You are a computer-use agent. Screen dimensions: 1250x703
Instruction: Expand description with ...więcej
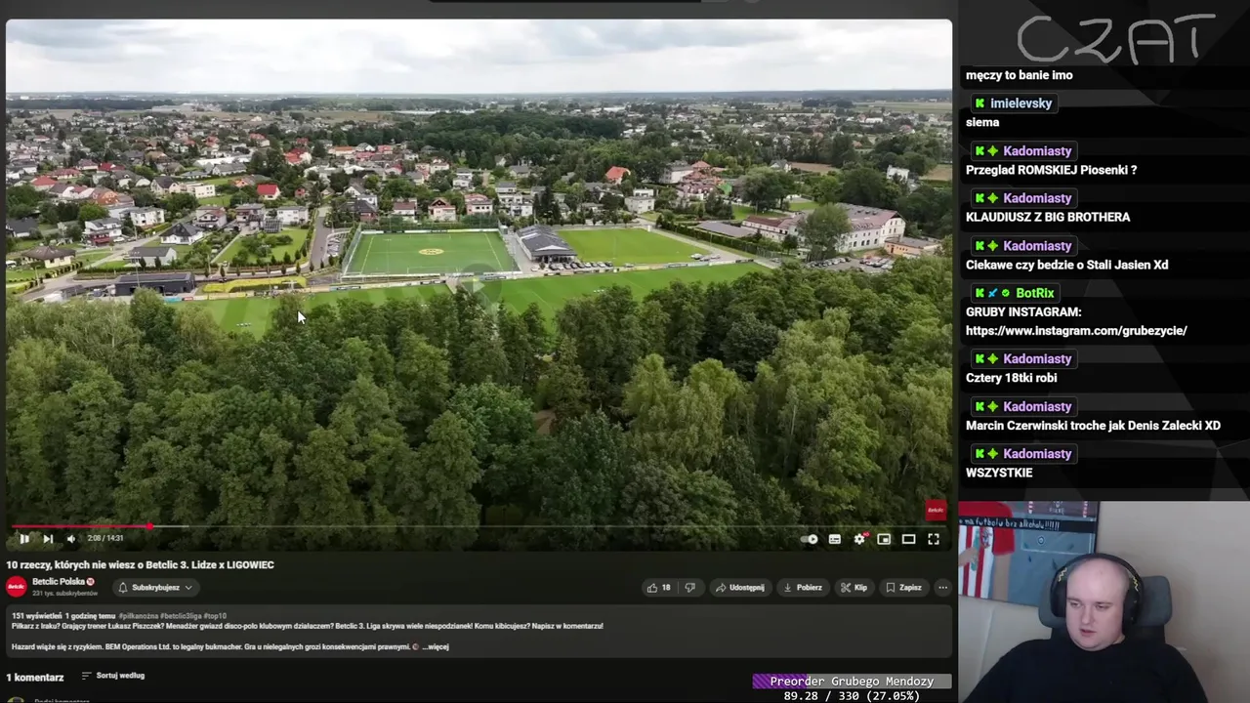(436, 646)
